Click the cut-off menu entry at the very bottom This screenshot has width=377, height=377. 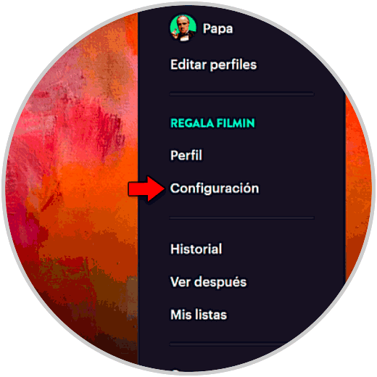tap(175, 370)
